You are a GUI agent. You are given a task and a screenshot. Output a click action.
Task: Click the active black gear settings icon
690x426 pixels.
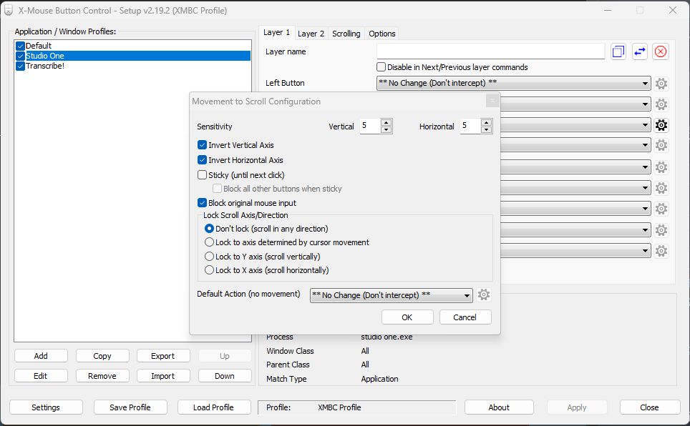(x=661, y=125)
